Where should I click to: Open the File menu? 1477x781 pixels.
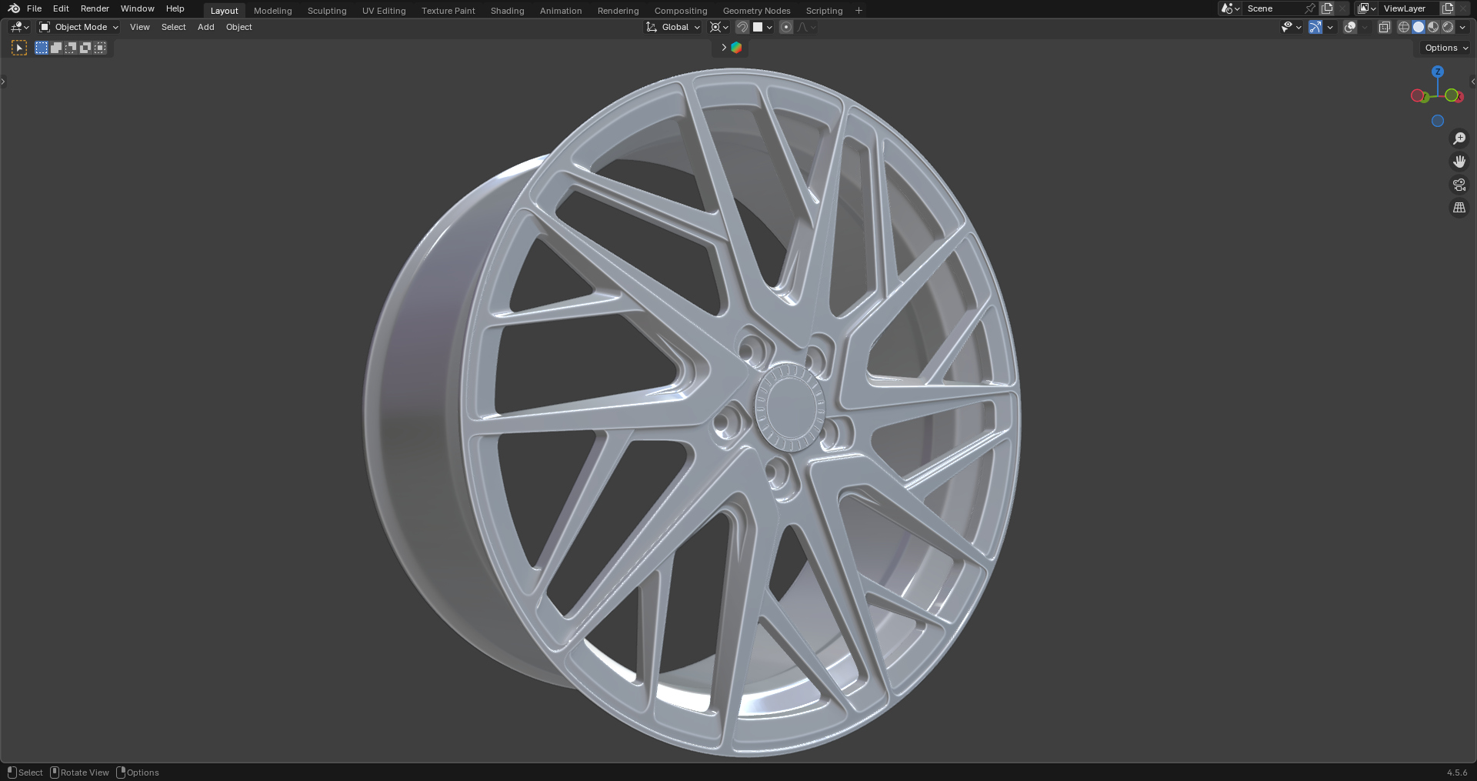pos(34,8)
